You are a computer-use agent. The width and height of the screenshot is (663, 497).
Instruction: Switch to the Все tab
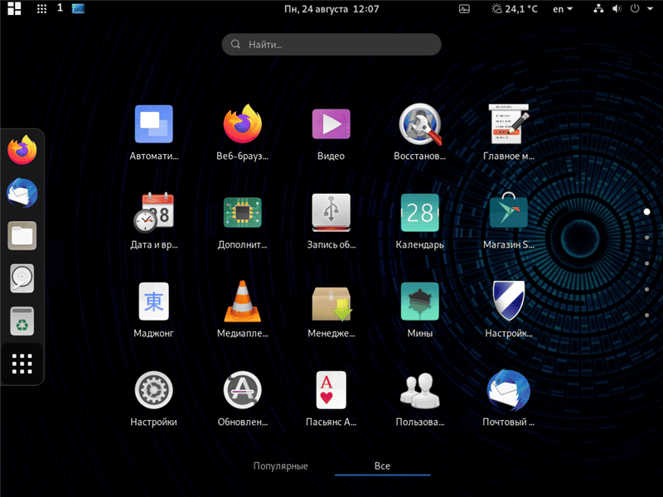pos(382,466)
